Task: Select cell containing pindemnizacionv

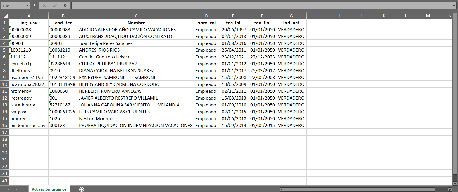Action: (29, 125)
